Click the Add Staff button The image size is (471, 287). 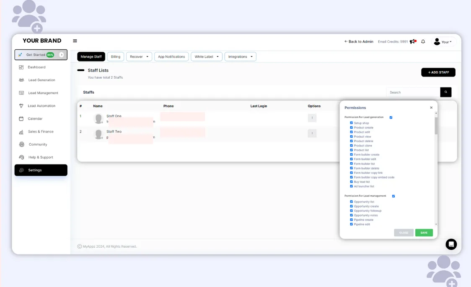coord(438,72)
